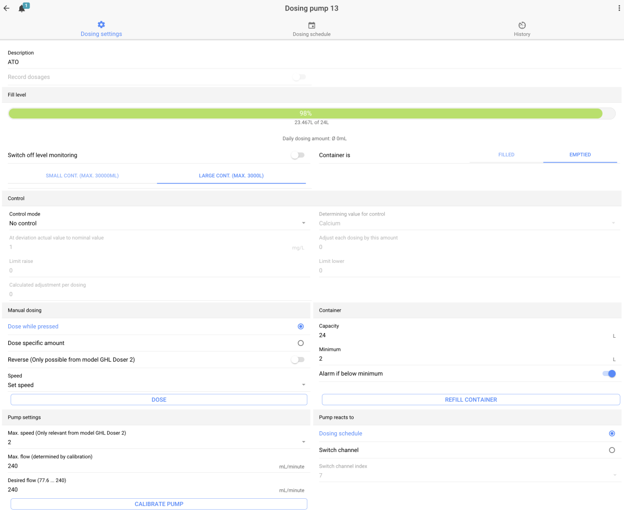
Task: Open the three-dot overflow menu
Action: (619, 8)
